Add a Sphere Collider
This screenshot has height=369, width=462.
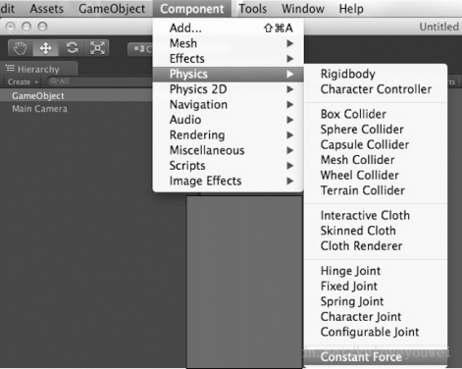pyautogui.click(x=376, y=130)
